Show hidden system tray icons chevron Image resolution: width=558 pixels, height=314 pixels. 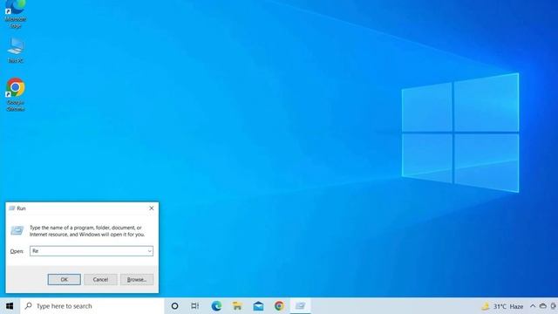pyautogui.click(x=533, y=306)
